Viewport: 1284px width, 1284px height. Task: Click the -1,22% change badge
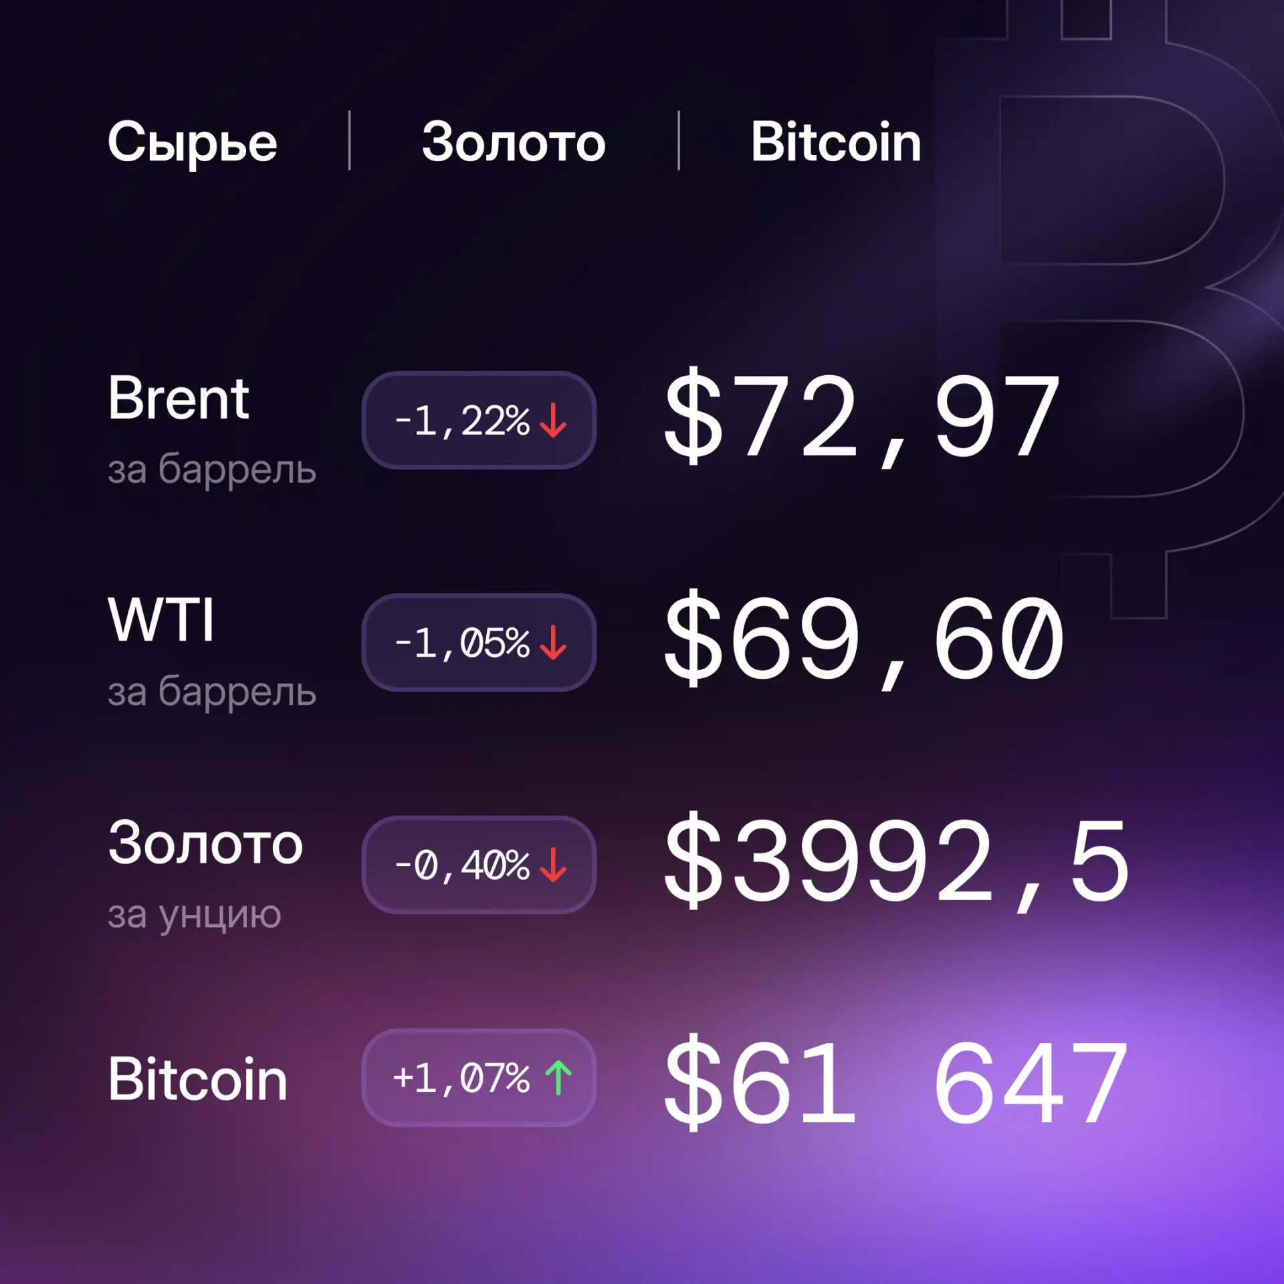coord(479,421)
